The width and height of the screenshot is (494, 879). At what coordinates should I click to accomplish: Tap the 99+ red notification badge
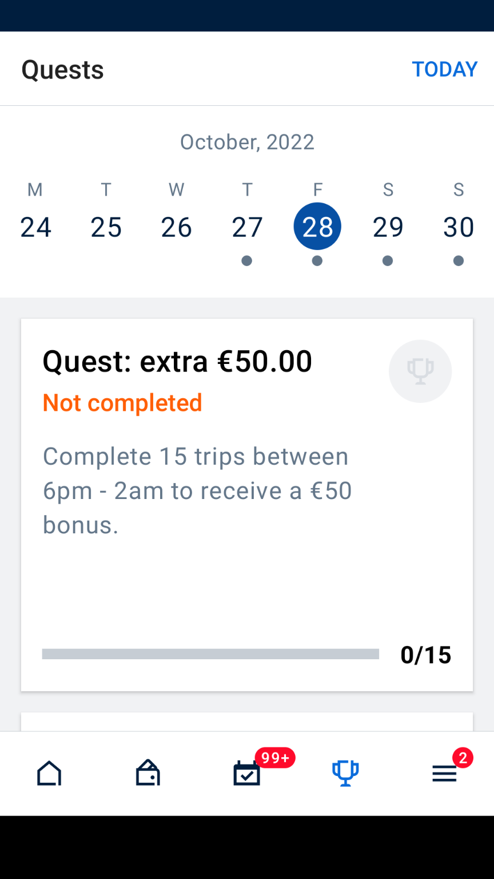(x=275, y=758)
